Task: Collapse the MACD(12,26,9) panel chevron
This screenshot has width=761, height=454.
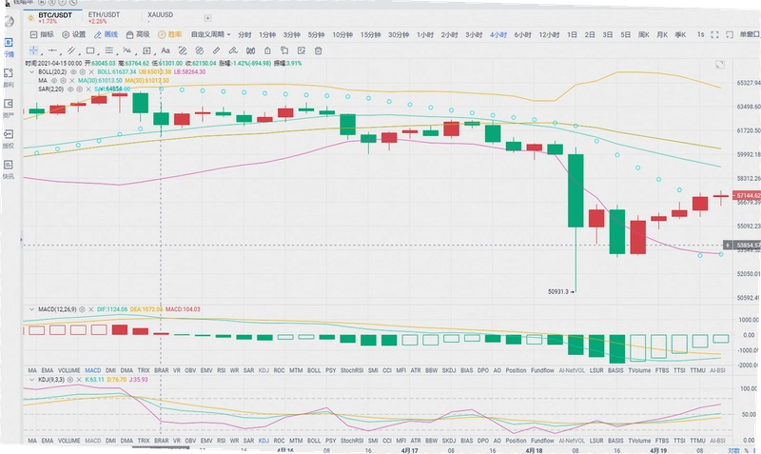Action: click(32, 309)
